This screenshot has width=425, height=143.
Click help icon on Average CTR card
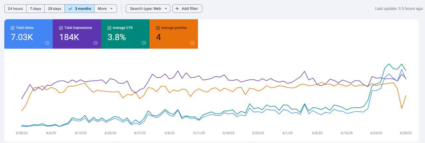[144, 43]
